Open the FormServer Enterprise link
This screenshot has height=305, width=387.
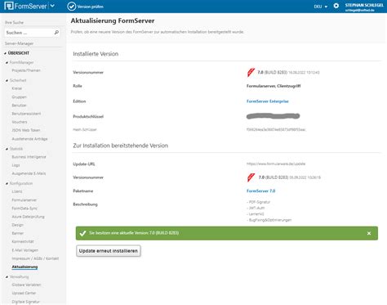tap(268, 101)
